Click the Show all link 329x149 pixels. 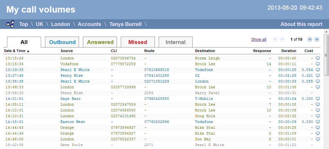point(259,39)
